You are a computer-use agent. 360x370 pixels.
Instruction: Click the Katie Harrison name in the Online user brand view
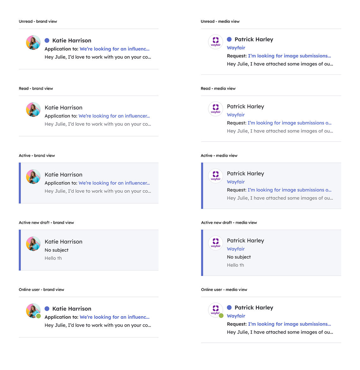pos(72,309)
